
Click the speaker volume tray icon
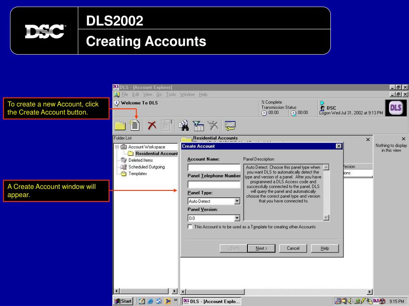(x=350, y=301)
